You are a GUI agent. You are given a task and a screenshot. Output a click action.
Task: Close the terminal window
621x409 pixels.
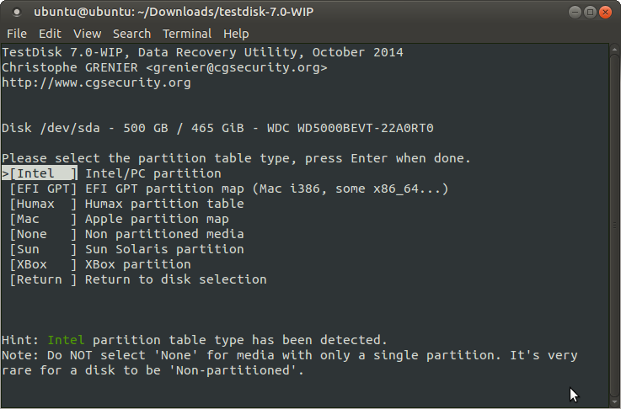pyautogui.click(x=606, y=13)
